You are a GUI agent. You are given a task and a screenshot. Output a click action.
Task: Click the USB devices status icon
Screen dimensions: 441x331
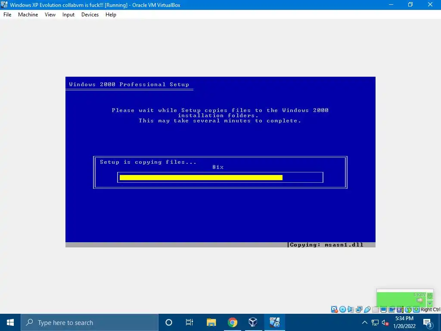[367, 309]
